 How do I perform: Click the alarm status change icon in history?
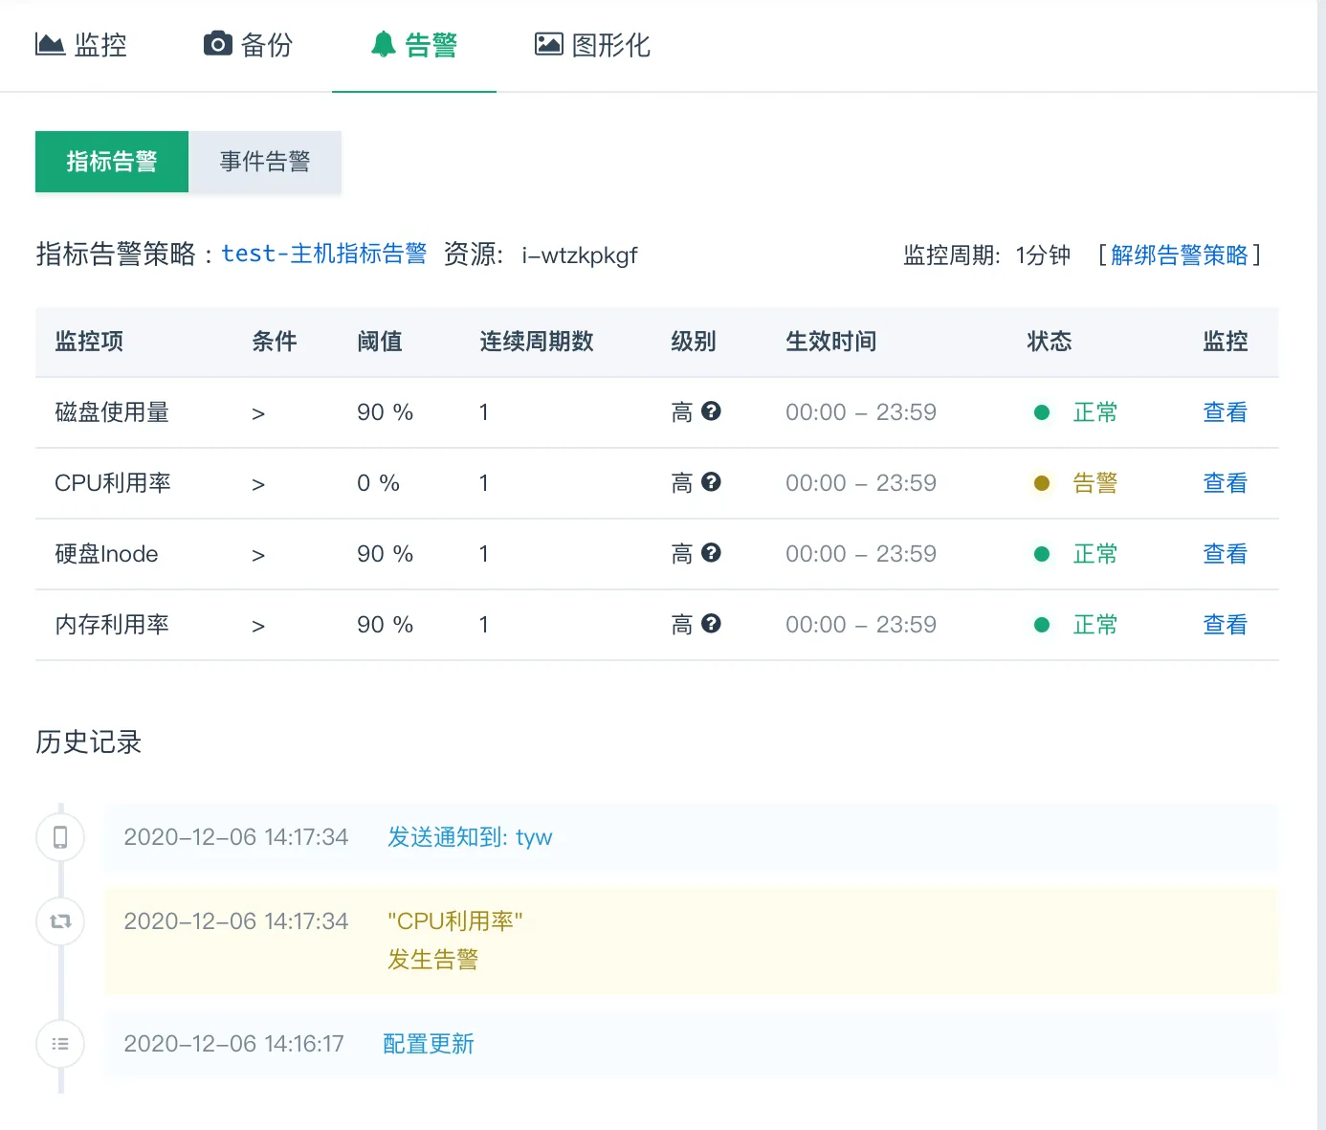(x=60, y=921)
